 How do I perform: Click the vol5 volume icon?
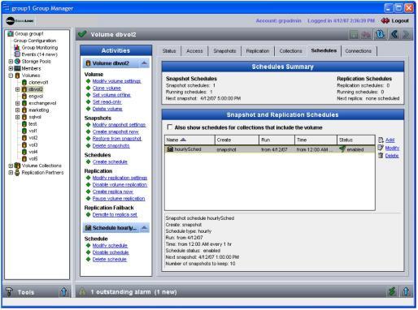24,158
